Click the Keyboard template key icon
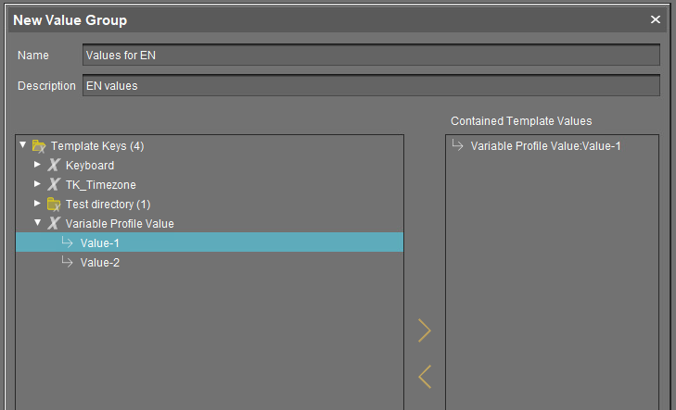The image size is (676, 410). (54, 166)
